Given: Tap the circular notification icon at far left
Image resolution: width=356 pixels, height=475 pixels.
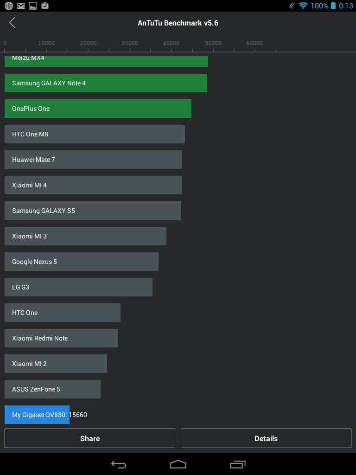Looking at the screenshot, I should point(9,6).
